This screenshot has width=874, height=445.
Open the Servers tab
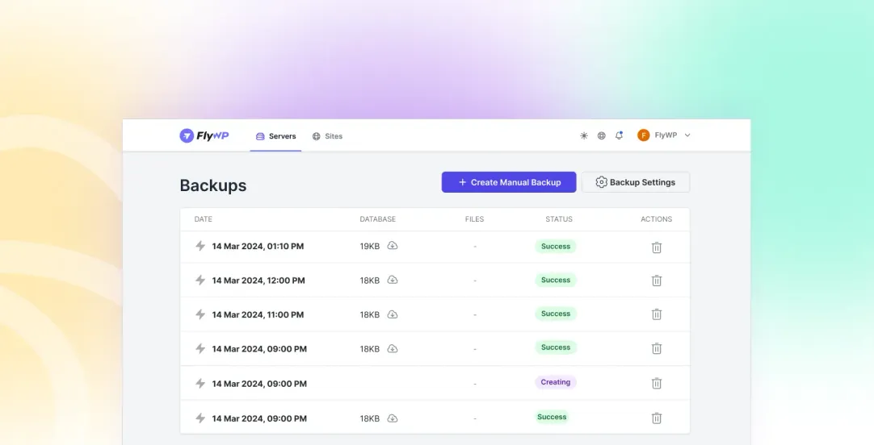(276, 136)
